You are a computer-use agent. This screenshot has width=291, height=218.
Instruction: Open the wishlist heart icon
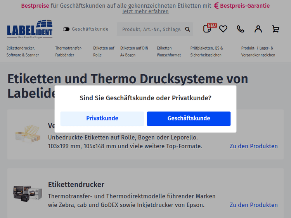pos(223,29)
